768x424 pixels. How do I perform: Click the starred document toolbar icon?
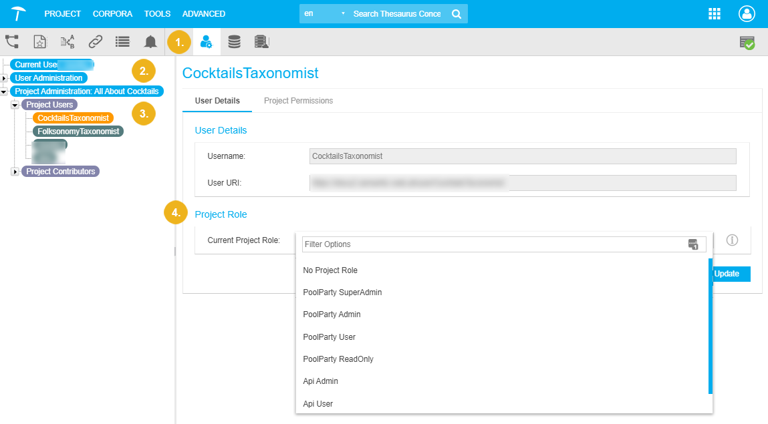[x=40, y=42]
